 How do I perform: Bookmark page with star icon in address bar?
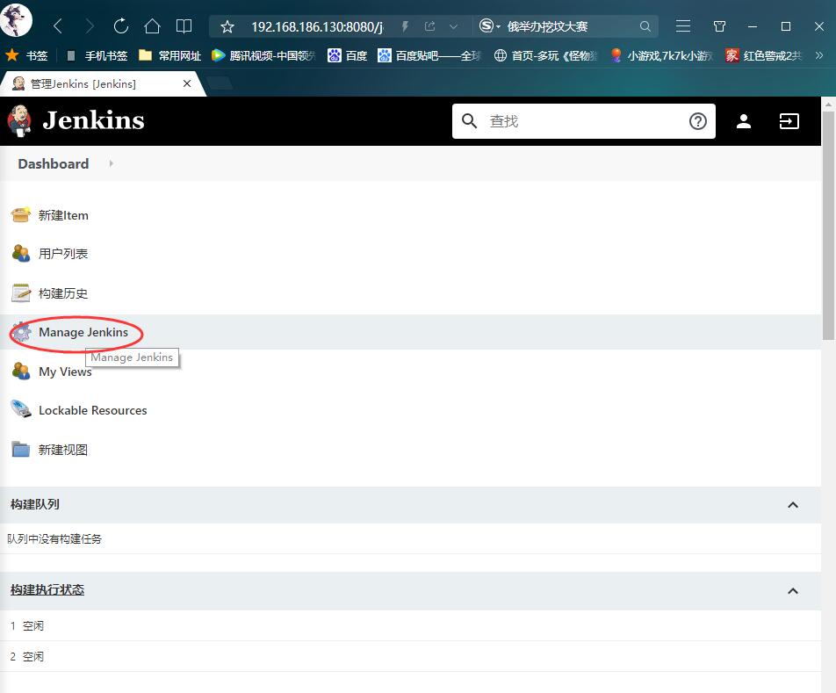coord(227,26)
